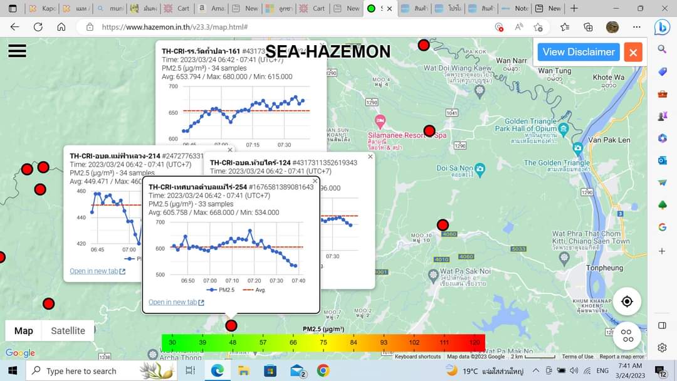Viewport: 677px width, 381px height.
Task: Switch to Satellite map view
Action: pyautogui.click(x=68, y=330)
